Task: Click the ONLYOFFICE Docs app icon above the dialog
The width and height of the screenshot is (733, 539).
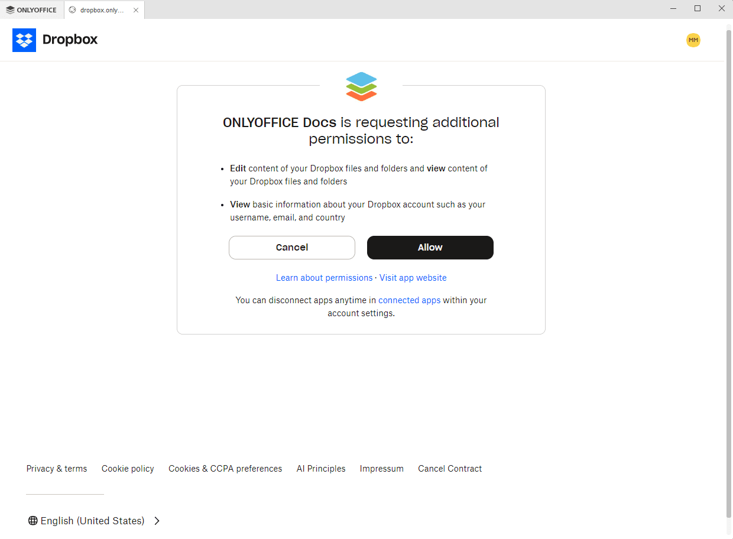Action: (361, 86)
